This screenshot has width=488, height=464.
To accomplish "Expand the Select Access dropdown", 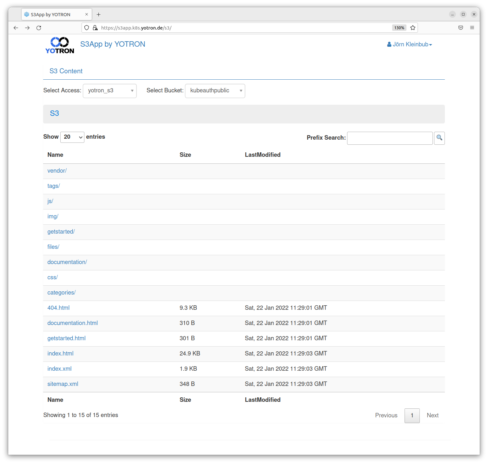I will [x=109, y=91].
